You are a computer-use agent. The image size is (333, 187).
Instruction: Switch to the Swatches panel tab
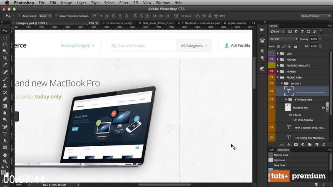click(x=283, y=150)
